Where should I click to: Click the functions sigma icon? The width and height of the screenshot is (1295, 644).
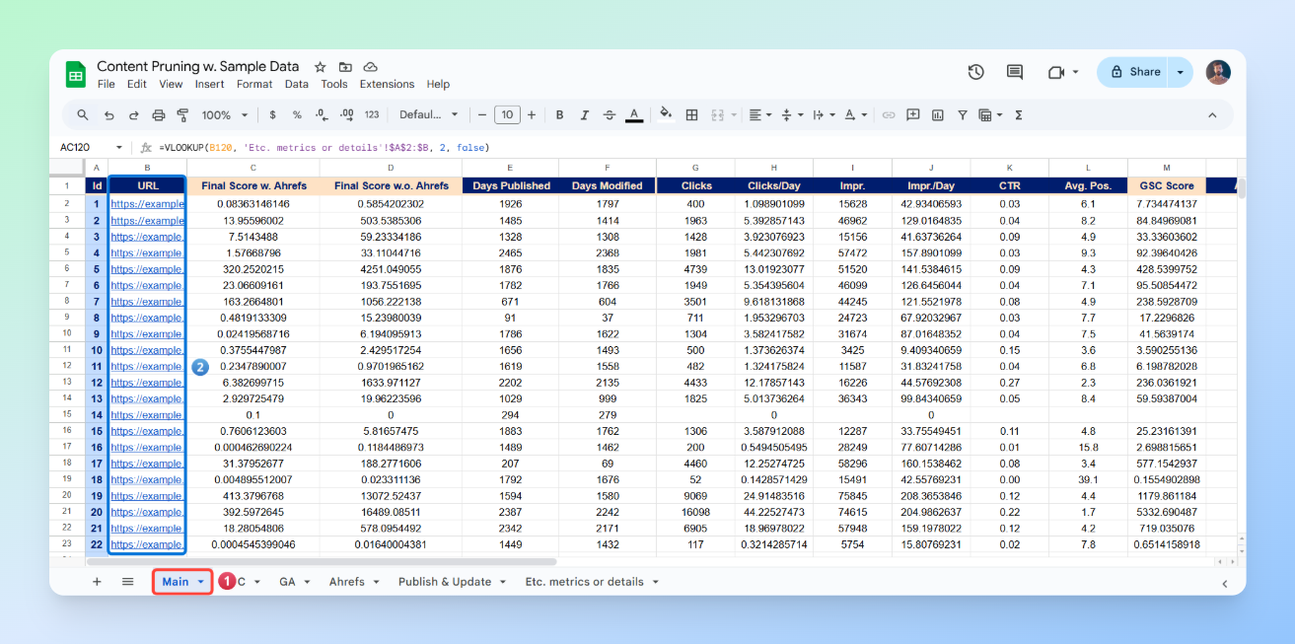click(x=1018, y=115)
